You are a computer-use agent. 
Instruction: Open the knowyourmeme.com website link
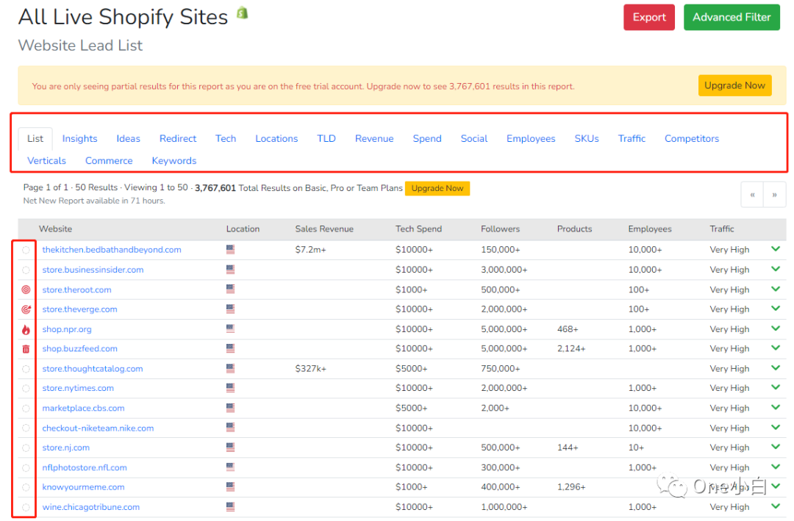point(83,487)
